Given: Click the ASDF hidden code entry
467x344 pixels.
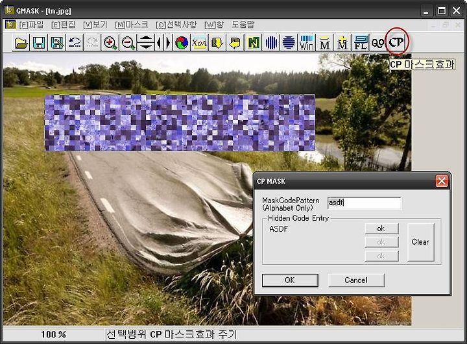Looking at the screenshot, I should pyautogui.click(x=278, y=229).
